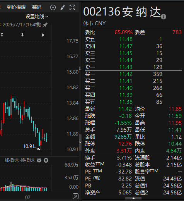The height and width of the screenshot is (201, 184).
Task: Expand bottom panel with up triangle
Action: coord(133,198)
